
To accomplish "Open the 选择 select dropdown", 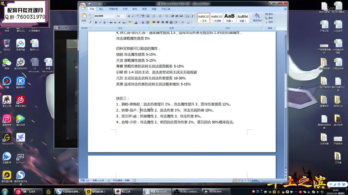I will [270, 22].
